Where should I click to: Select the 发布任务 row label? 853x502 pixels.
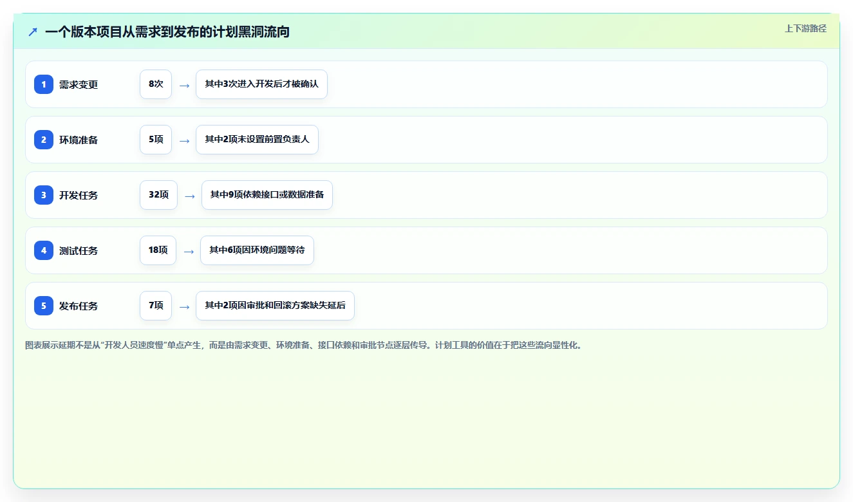79,306
